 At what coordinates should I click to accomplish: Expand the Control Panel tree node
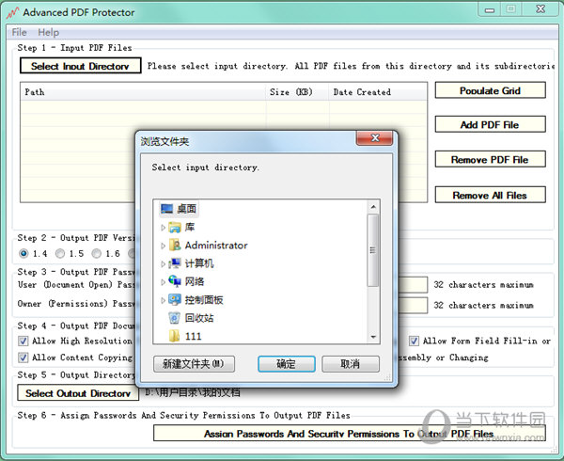[163, 300]
